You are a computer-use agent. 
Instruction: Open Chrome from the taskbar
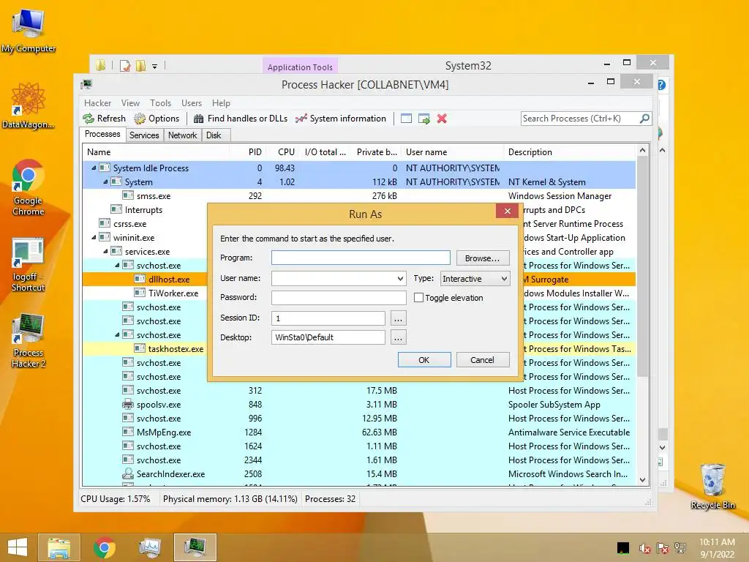pos(104,547)
